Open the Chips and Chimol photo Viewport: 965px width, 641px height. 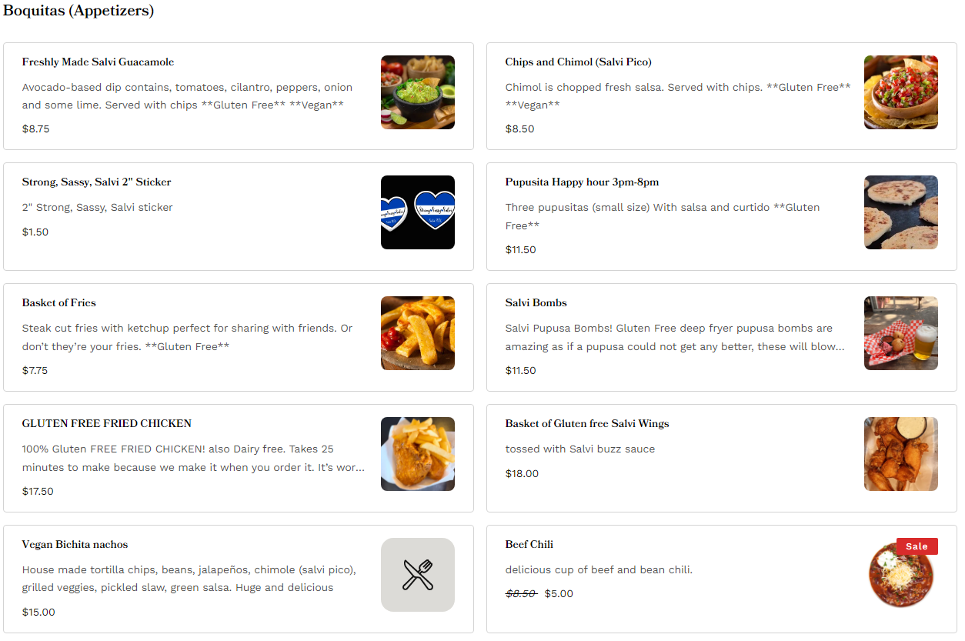[900, 92]
